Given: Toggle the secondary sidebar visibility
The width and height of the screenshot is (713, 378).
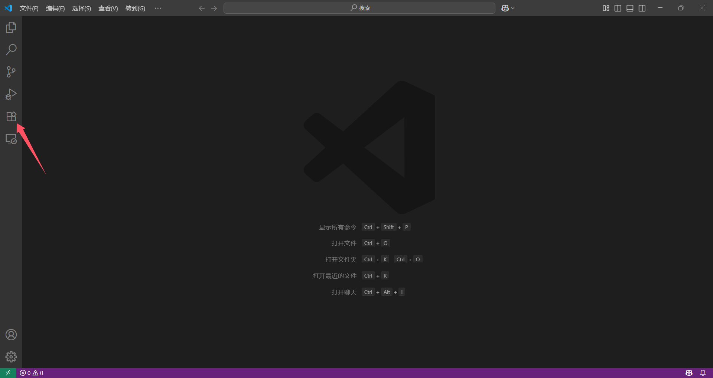Looking at the screenshot, I should click(642, 8).
